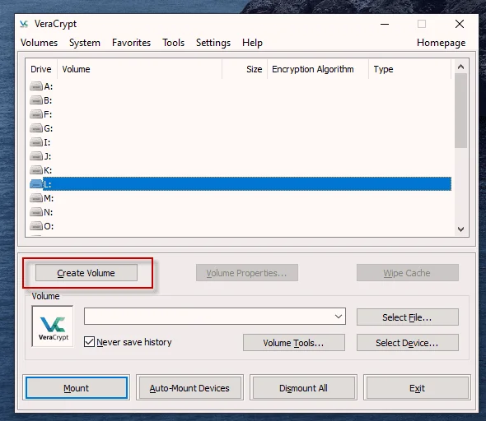Select the O: drive icon
The image size is (486, 421).
[x=36, y=226]
